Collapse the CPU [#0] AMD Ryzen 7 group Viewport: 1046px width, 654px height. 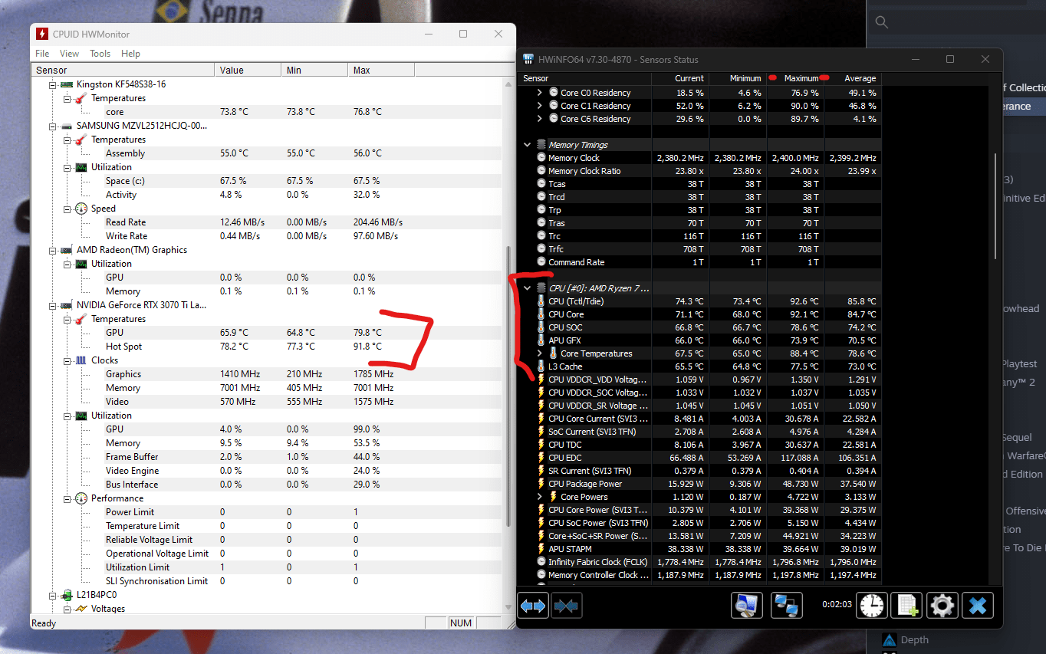(527, 288)
